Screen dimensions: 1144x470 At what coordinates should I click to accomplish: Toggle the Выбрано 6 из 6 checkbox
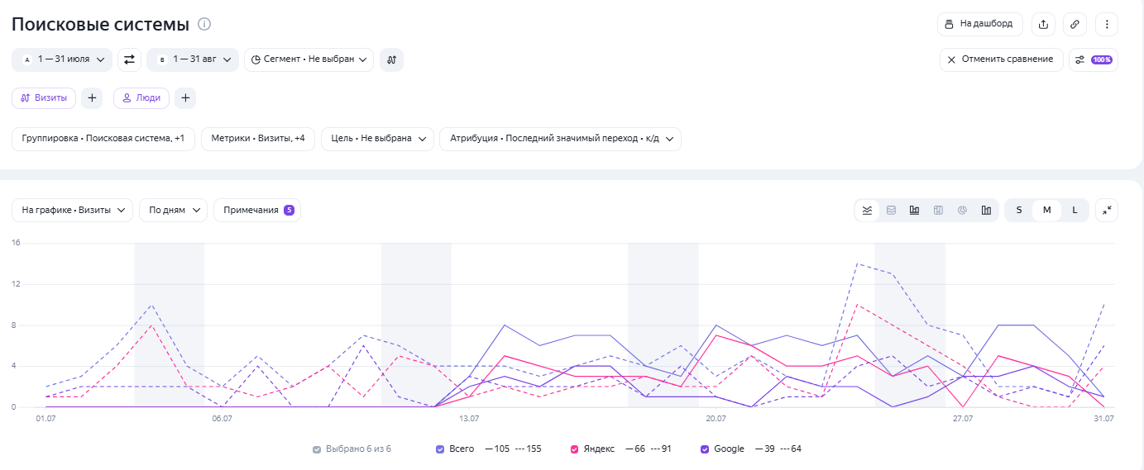point(317,449)
